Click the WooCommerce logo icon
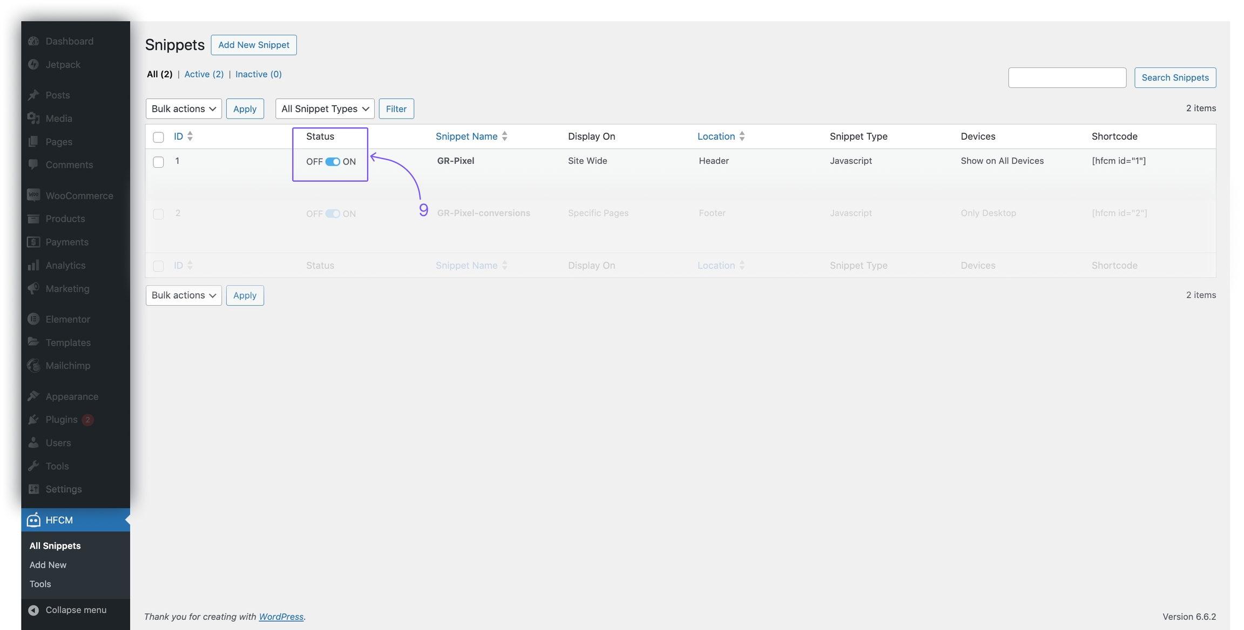The width and height of the screenshot is (1244, 630). (33, 195)
